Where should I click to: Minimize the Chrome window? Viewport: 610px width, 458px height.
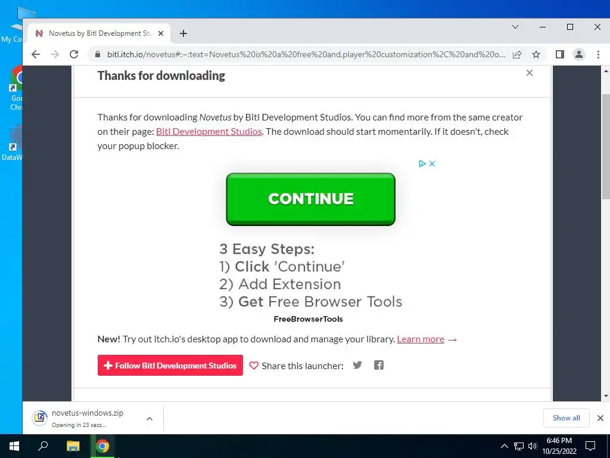coord(542,27)
